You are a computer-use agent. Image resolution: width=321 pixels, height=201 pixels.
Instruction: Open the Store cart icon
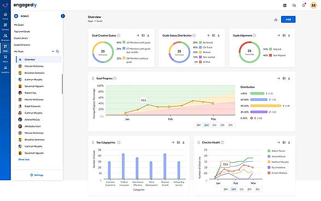click(5, 58)
